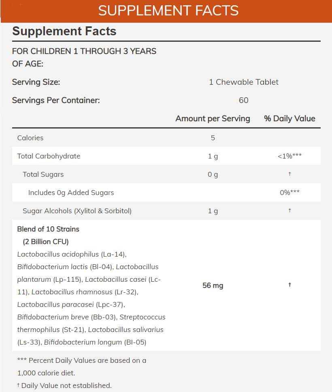Click the Total Carbohydrate row label
Viewport: 332px width, 392px height.
tap(49, 156)
